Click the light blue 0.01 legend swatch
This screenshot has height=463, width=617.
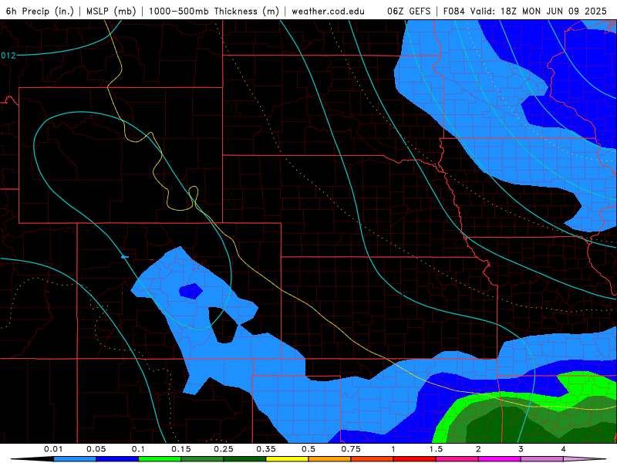[75, 459]
